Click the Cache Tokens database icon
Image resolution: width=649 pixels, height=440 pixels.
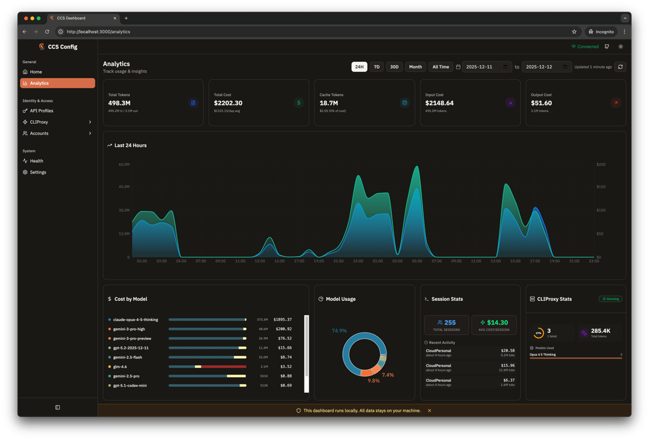tap(404, 103)
